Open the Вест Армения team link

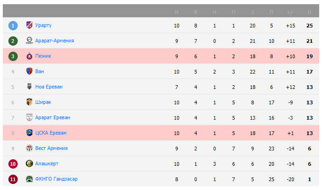(51, 148)
